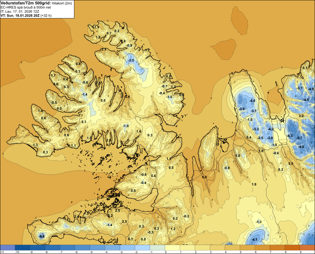Click the title 'Veðurstofan/T2m 500grid:'
Screen dimensions: 315x254
click(x=26, y=3)
